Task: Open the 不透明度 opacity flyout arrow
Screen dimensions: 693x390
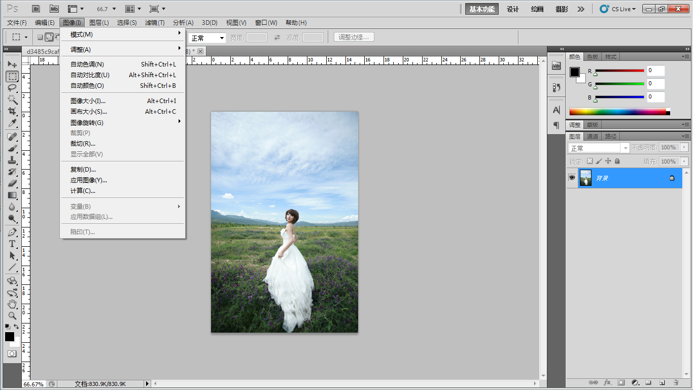Action: coord(684,147)
